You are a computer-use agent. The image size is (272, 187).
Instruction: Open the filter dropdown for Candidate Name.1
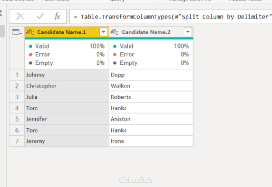[103, 32]
